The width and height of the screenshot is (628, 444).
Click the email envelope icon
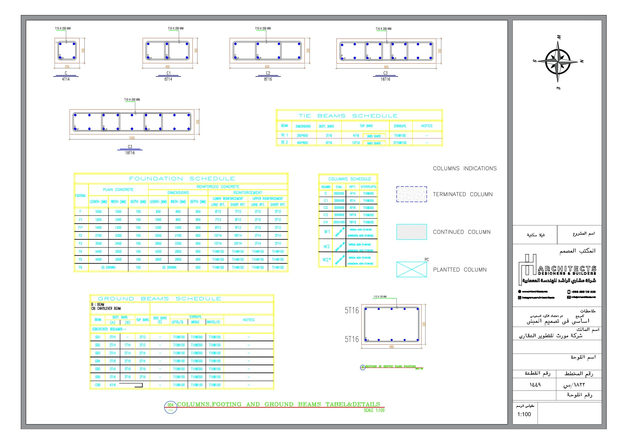point(569,297)
